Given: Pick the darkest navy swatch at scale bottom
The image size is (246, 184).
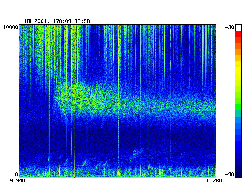Looking at the screenshot, I should (x=239, y=174).
